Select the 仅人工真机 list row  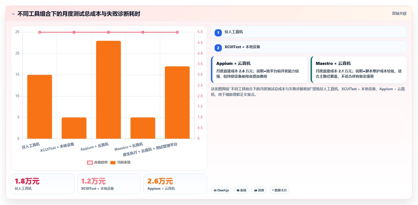click(x=309, y=32)
